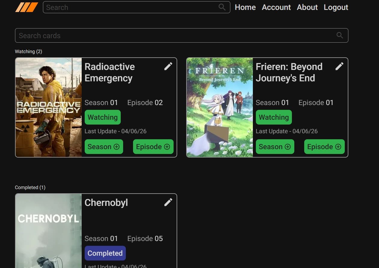379x268 pixels.
Task: Click 'Episode 05' on Chernobyl card
Action: [145, 239]
